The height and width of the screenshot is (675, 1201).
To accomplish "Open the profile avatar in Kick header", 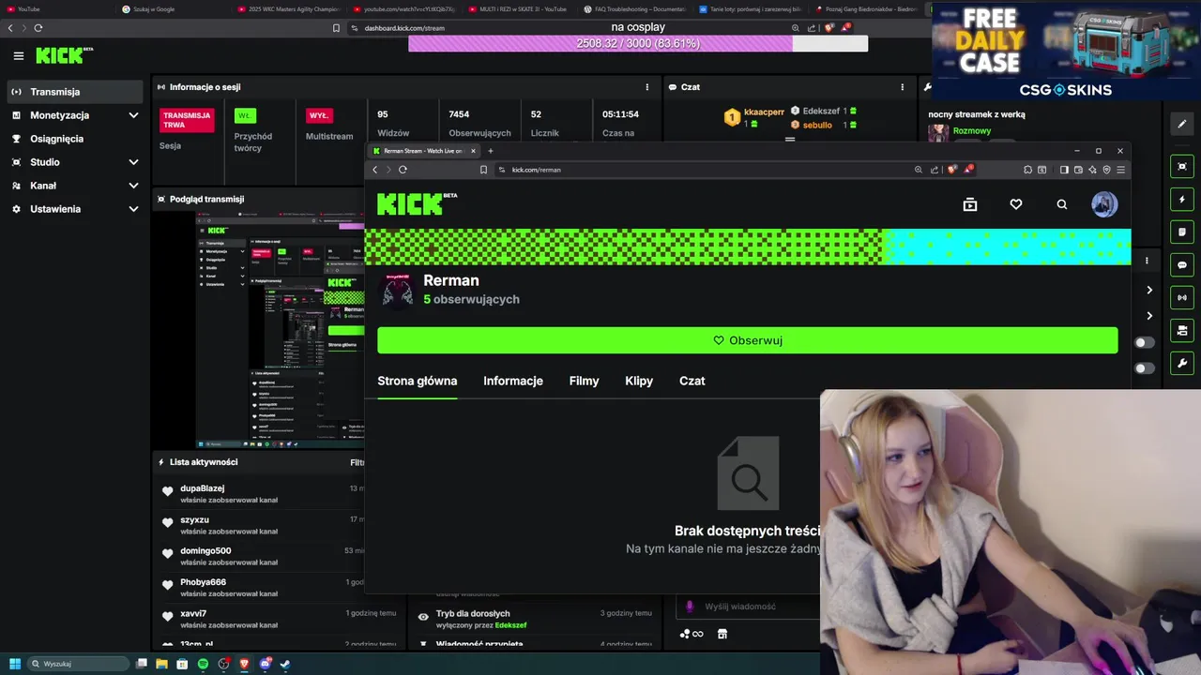I will [x=1104, y=204].
